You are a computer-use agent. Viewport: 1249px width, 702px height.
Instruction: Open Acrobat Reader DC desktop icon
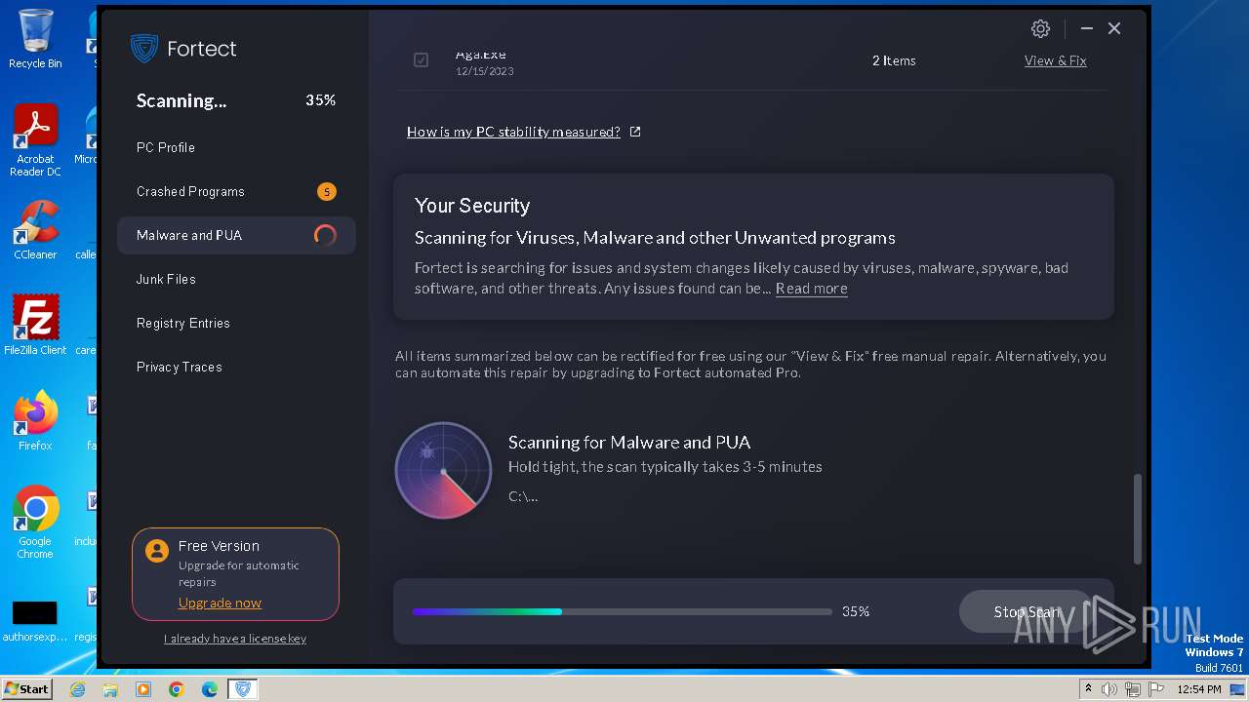click(x=35, y=141)
